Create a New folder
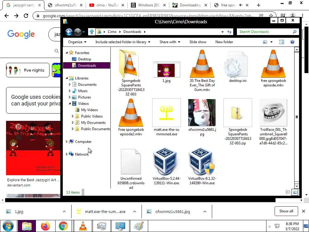 click(224, 42)
